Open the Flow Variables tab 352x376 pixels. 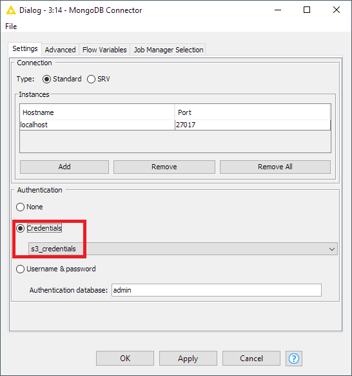(x=104, y=50)
